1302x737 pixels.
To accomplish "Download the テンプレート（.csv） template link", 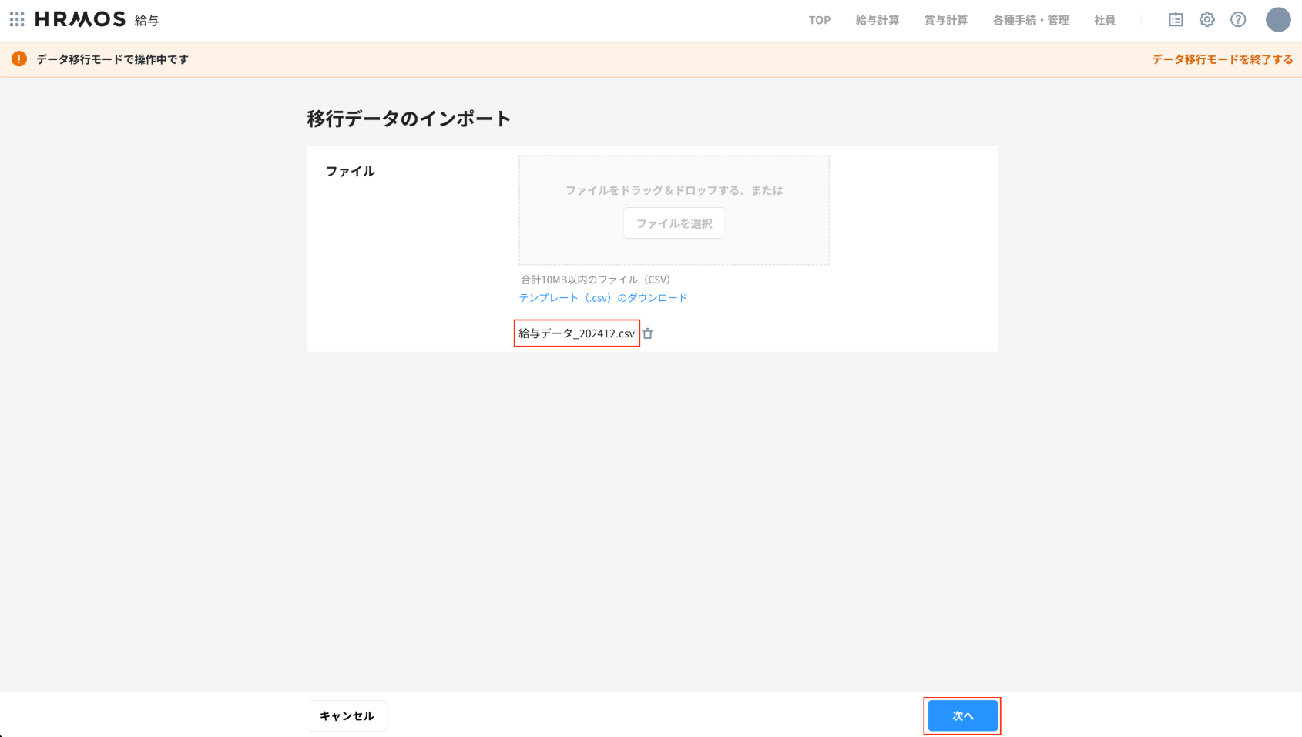I will (602, 298).
